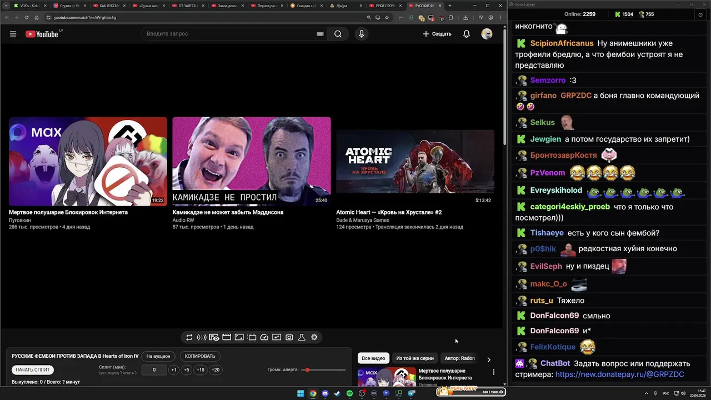Open three-dot menu for sidebar video
Screen dimensions: 711x400
point(493,372)
